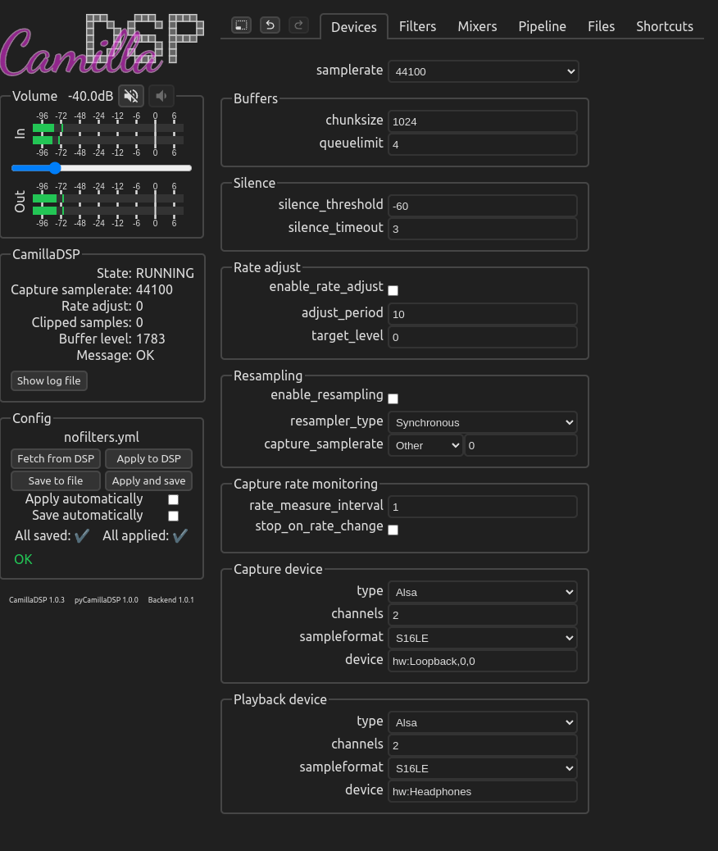Click Playback device channels field
The height and width of the screenshot is (851, 718).
point(483,745)
